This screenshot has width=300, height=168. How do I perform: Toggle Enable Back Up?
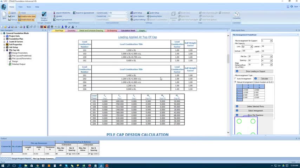26,20
